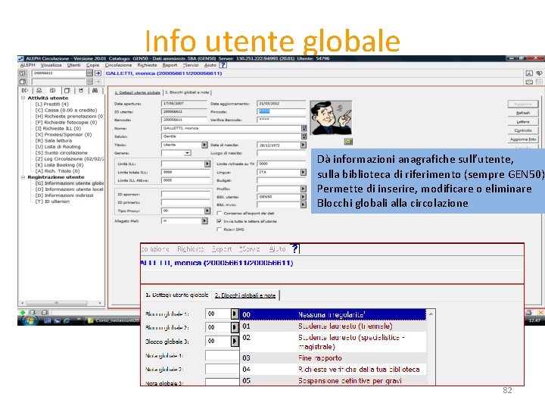
Task: Select the binoculars search tab icon in the left panel
Action: [95, 90]
